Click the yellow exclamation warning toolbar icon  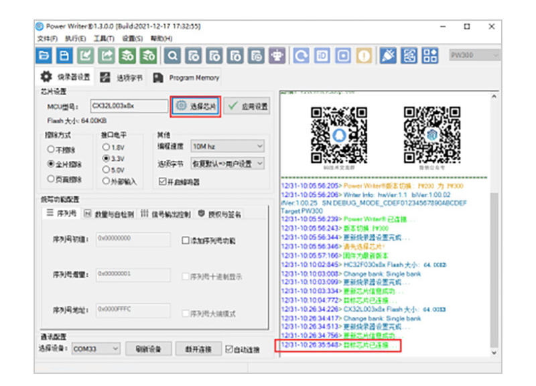point(364,56)
